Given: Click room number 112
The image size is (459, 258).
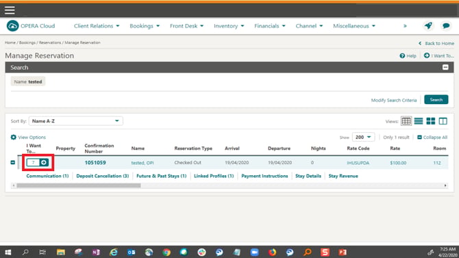Looking at the screenshot, I should (x=437, y=163).
